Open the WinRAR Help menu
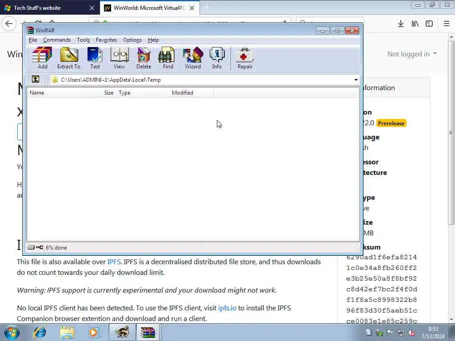The image size is (455, 341). [x=153, y=40]
